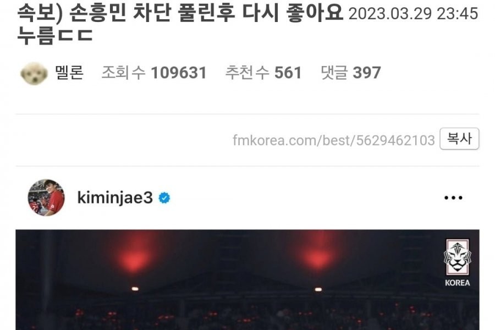Open the author name 멜론
This screenshot has height=330, width=495.
coord(69,73)
